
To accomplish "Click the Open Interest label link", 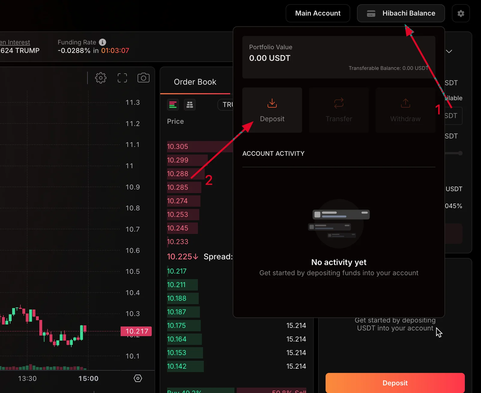I will [x=15, y=42].
